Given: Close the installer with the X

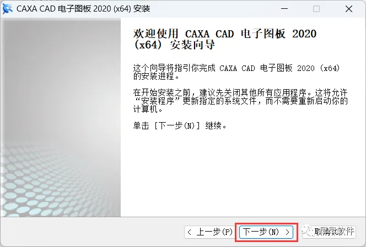Looking at the screenshot, I should tap(349, 9).
